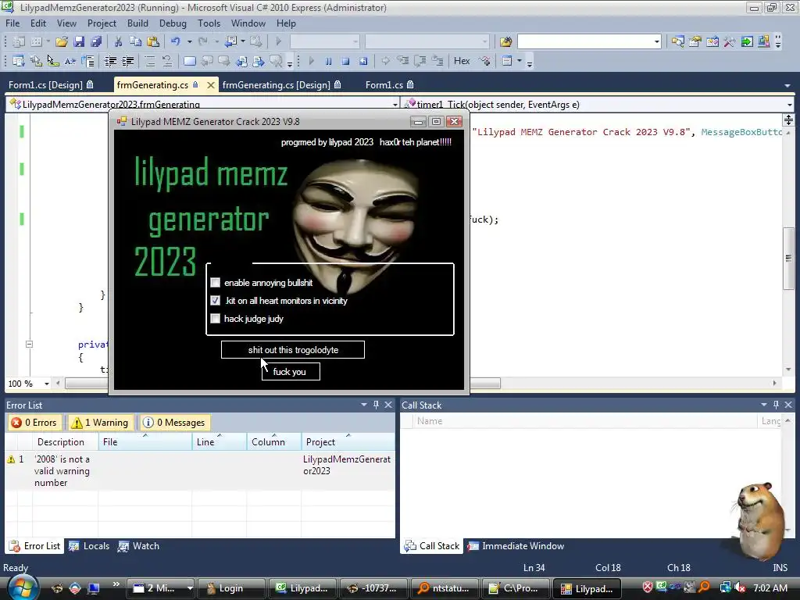Undo last action with blue arrow icon
The image size is (800, 600).
[176, 42]
